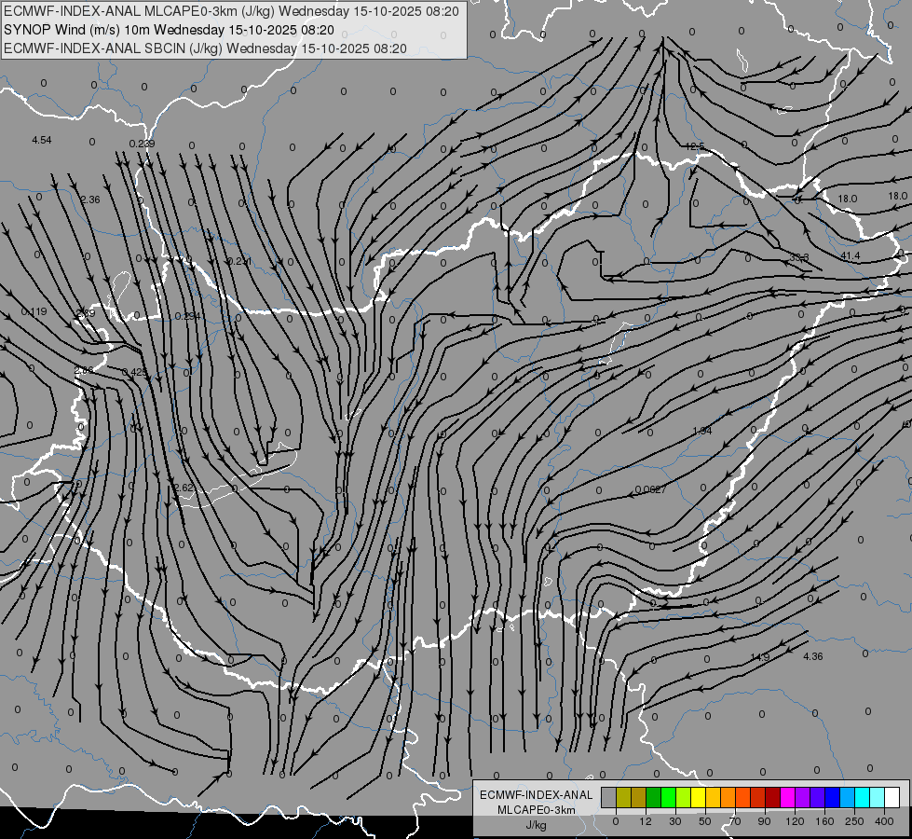Click the legend scale label 50
This screenshot has width=912, height=839.
click(x=704, y=821)
